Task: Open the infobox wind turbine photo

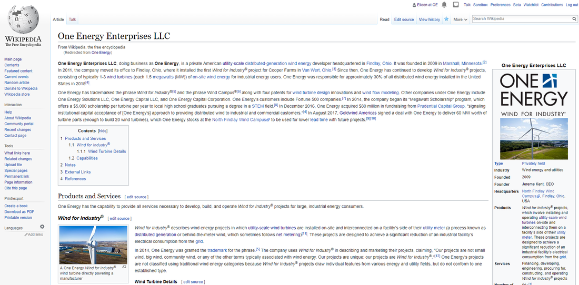Action: pyautogui.click(x=534, y=139)
